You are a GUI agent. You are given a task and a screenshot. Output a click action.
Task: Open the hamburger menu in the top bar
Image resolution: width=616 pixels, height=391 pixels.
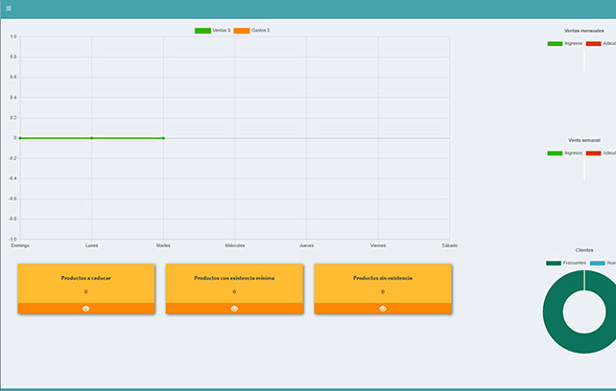8,8
